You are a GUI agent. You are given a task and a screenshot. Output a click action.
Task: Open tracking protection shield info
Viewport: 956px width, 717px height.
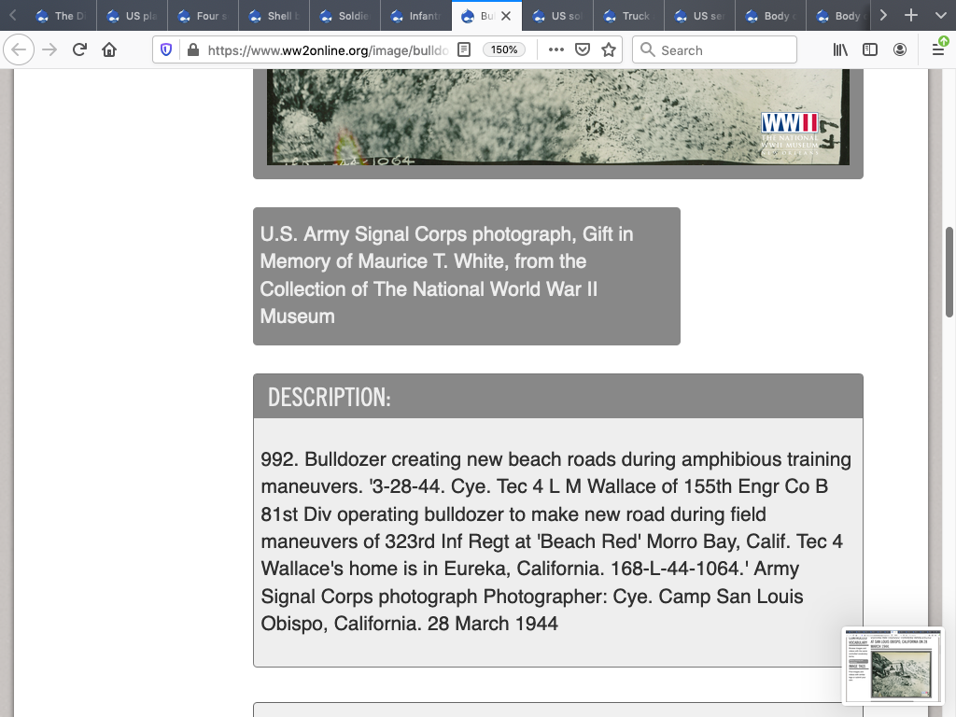[166, 50]
